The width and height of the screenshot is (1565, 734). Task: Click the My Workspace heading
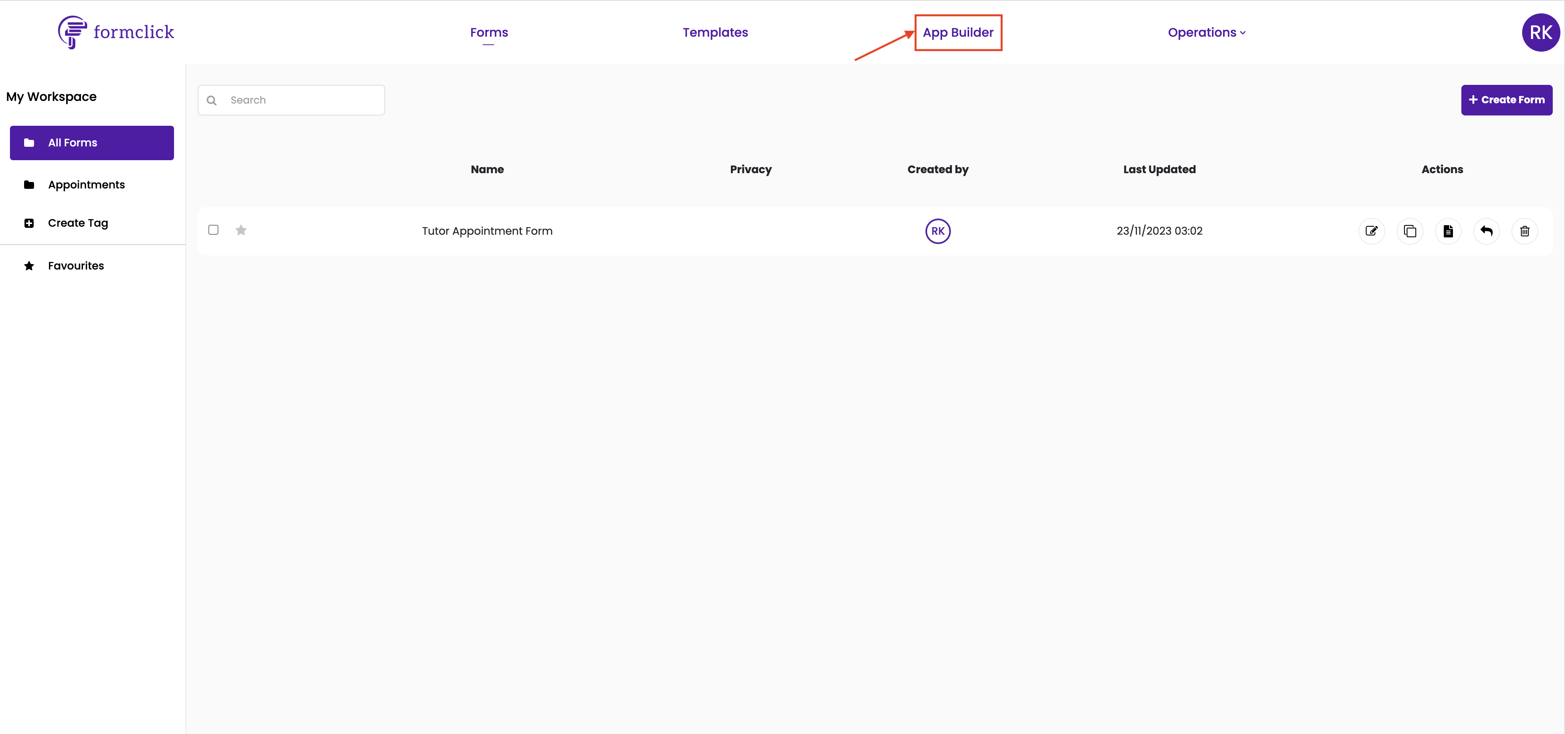point(52,97)
